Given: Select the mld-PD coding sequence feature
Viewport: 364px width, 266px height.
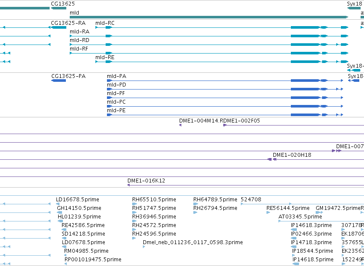Looking at the screenshot, I should click(225, 89).
